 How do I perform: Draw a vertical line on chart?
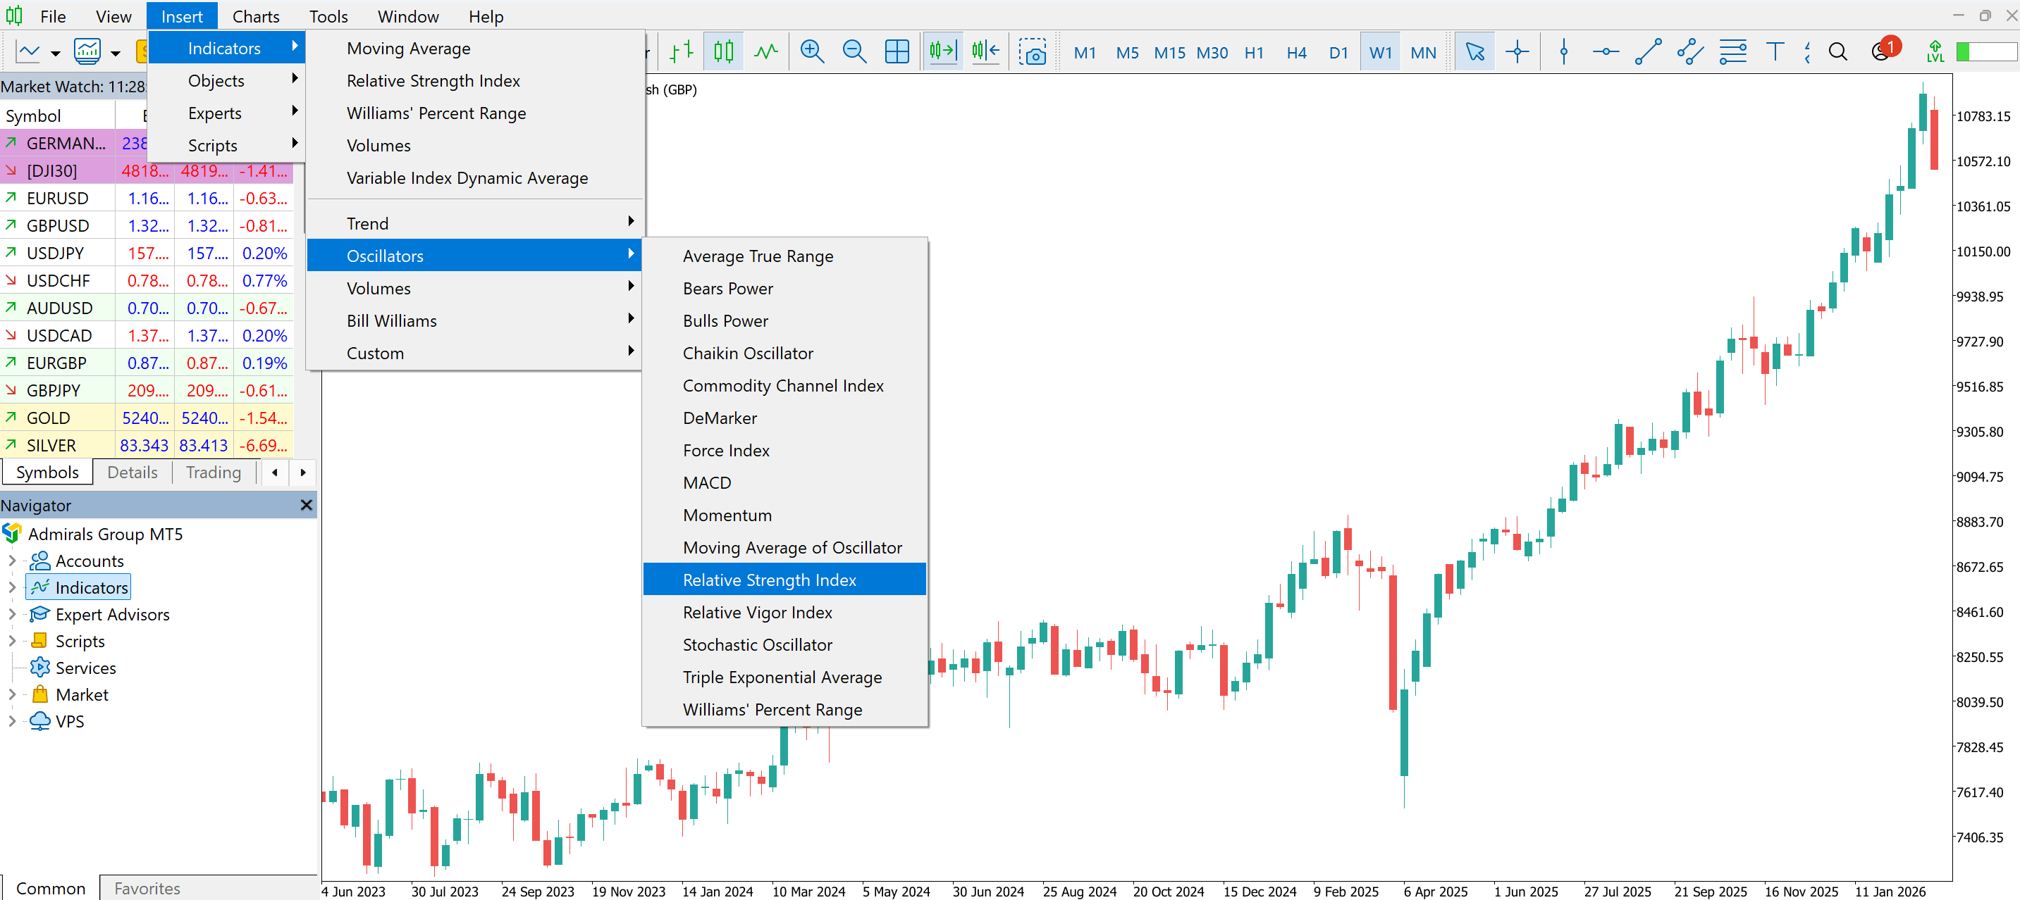[x=1563, y=53]
